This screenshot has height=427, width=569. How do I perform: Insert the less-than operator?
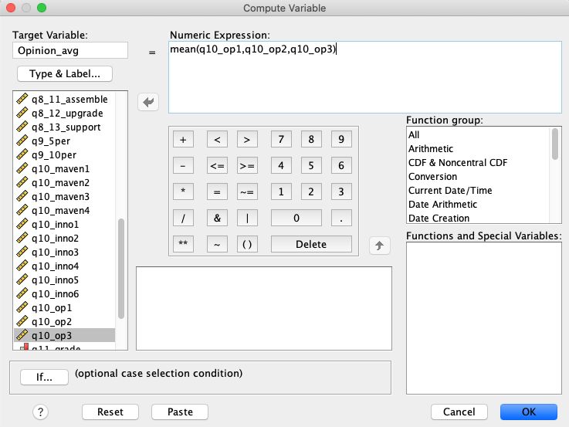[217, 139]
